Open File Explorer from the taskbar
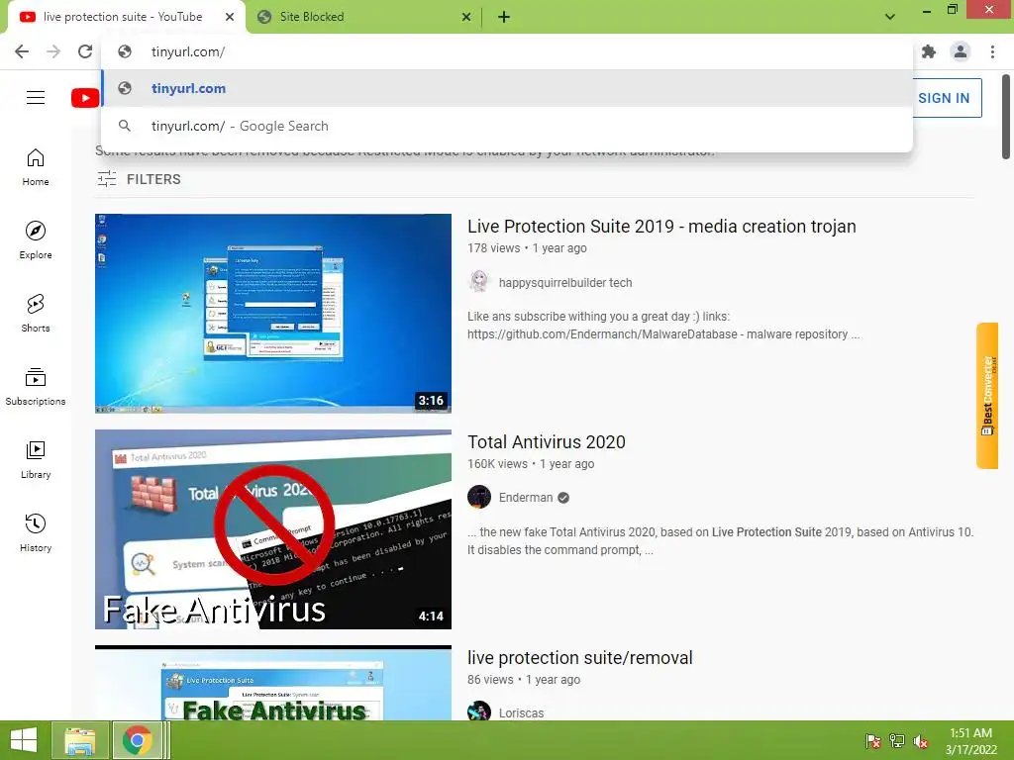Screen dimensions: 1014x760 [x=79, y=740]
